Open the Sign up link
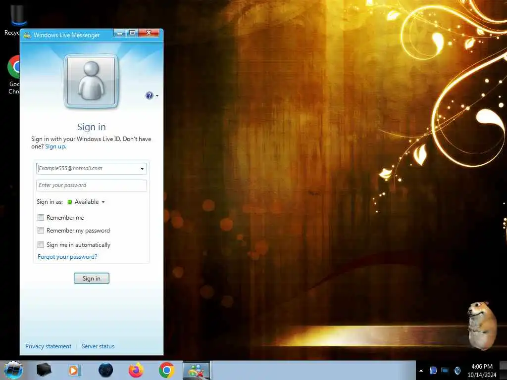 (x=55, y=146)
